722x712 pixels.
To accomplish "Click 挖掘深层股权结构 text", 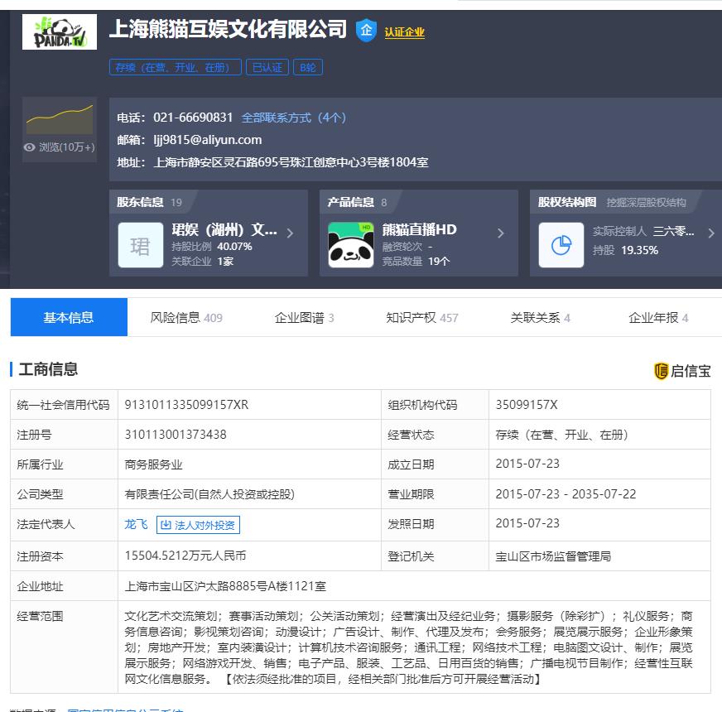I will 646,203.
